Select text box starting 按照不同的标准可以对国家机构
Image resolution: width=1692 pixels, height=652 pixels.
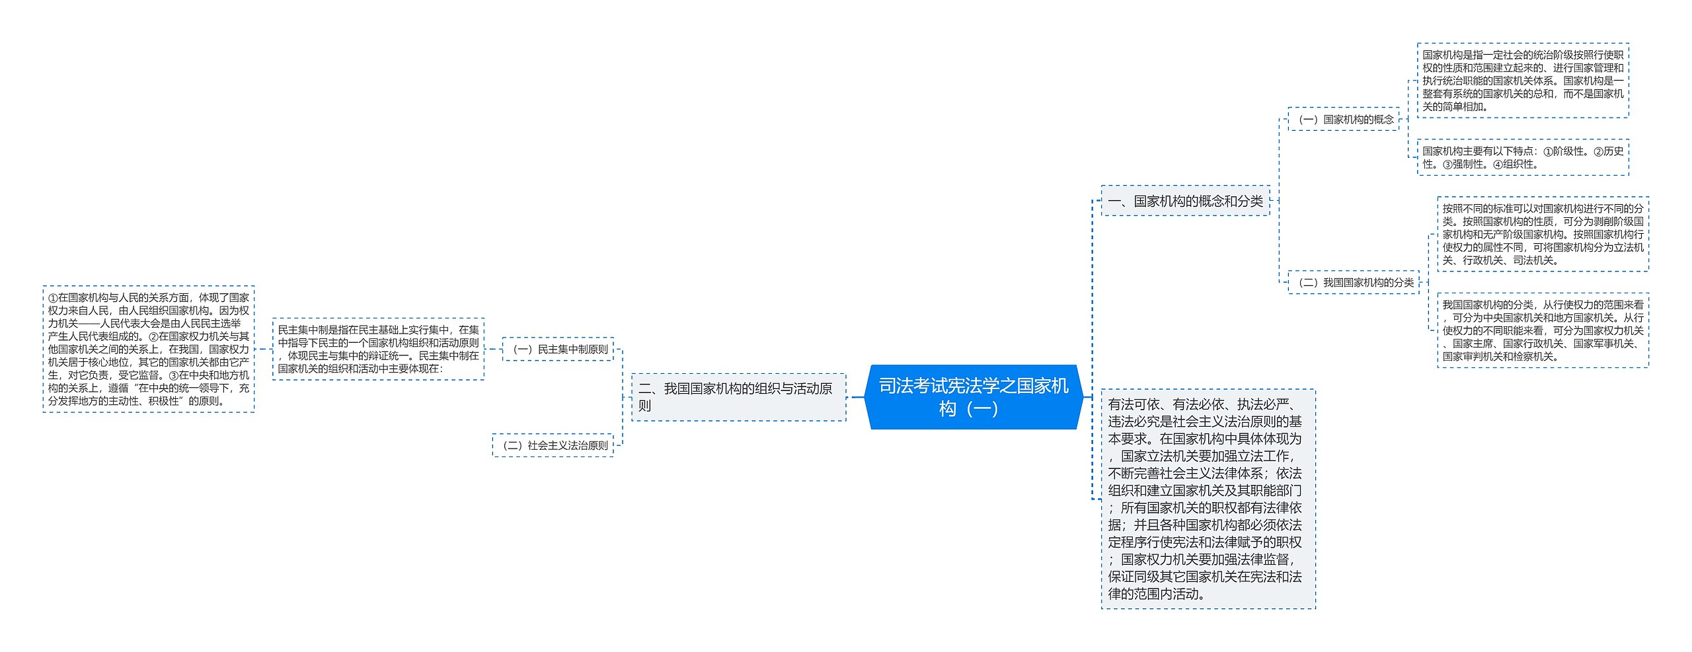pyautogui.click(x=1543, y=234)
